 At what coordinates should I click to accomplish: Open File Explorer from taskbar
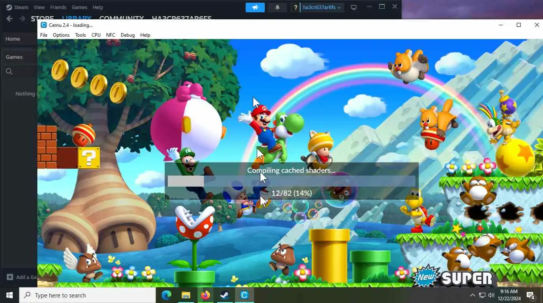[x=186, y=295]
